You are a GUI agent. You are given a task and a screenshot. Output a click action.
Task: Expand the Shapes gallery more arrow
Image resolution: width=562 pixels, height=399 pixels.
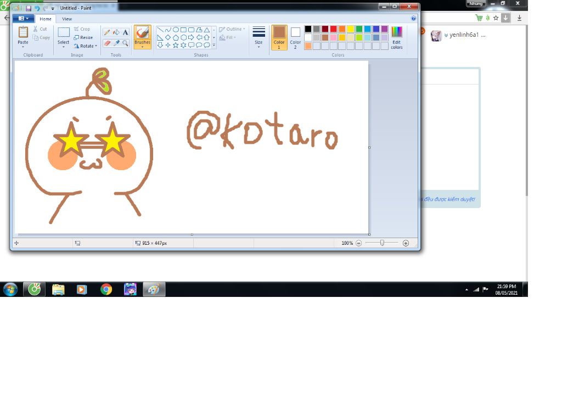pyautogui.click(x=214, y=45)
